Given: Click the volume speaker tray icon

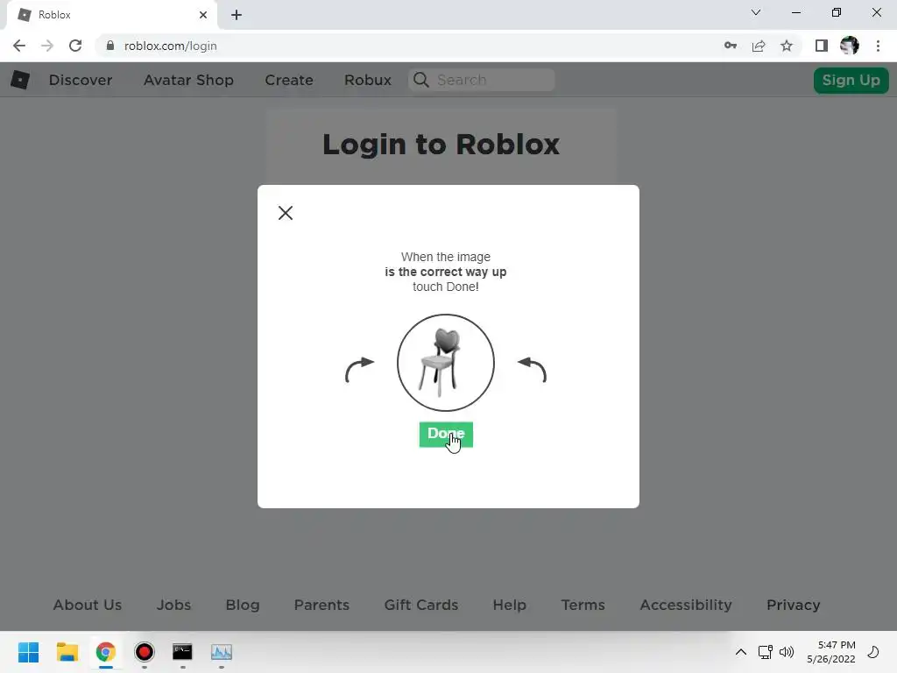Looking at the screenshot, I should pos(787,652).
